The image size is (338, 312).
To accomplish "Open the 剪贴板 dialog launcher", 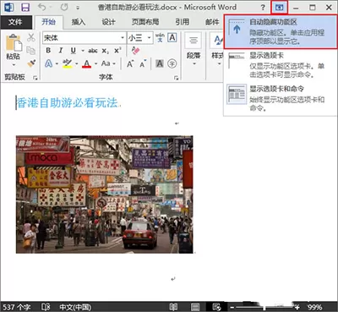I will [x=35, y=78].
